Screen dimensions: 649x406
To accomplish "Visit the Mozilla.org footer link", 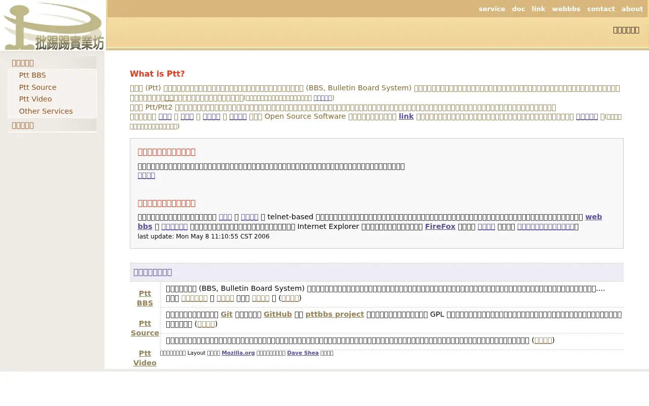I will 238,353.
